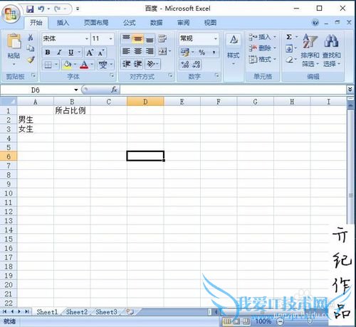Toggle wrap text icon
This screenshot has height=327, width=356.
click(x=162, y=38)
